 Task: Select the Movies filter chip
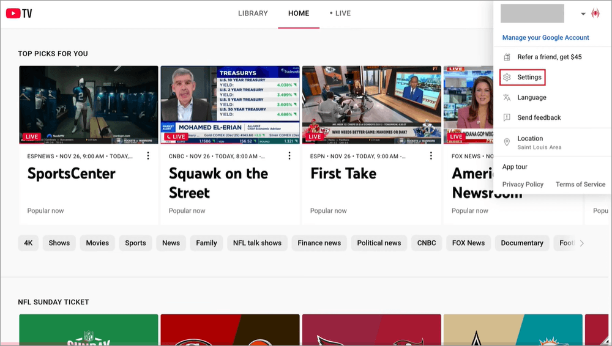point(97,243)
